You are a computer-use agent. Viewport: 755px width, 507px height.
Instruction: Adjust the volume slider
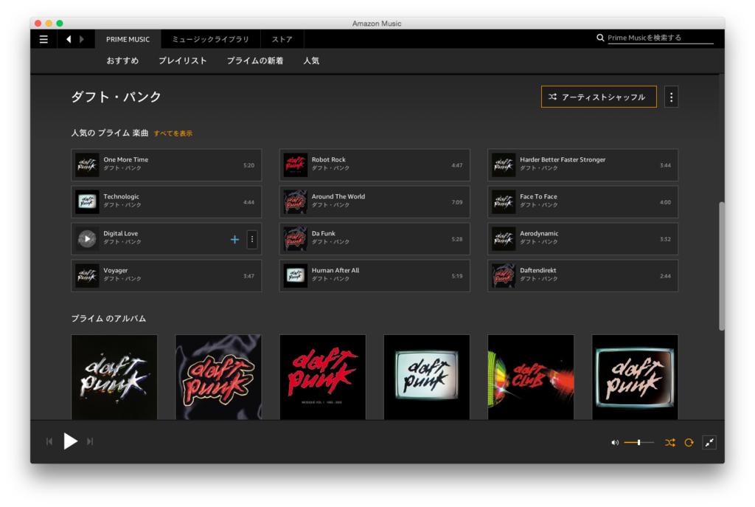639,442
